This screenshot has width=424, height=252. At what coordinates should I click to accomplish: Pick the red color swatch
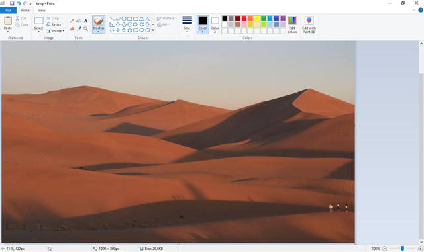[244, 18]
